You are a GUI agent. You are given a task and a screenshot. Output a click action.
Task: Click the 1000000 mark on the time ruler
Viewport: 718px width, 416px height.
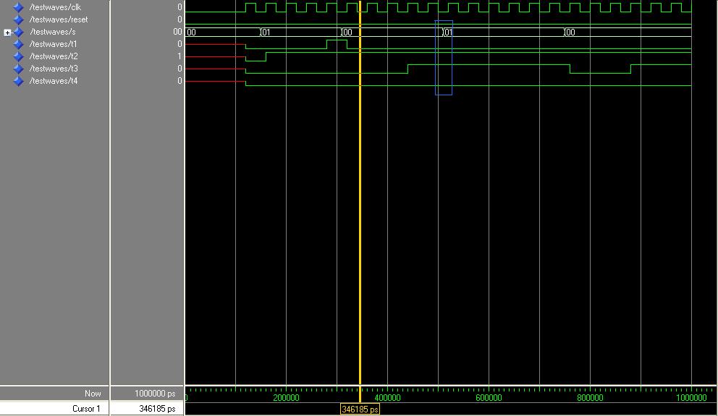691,398
